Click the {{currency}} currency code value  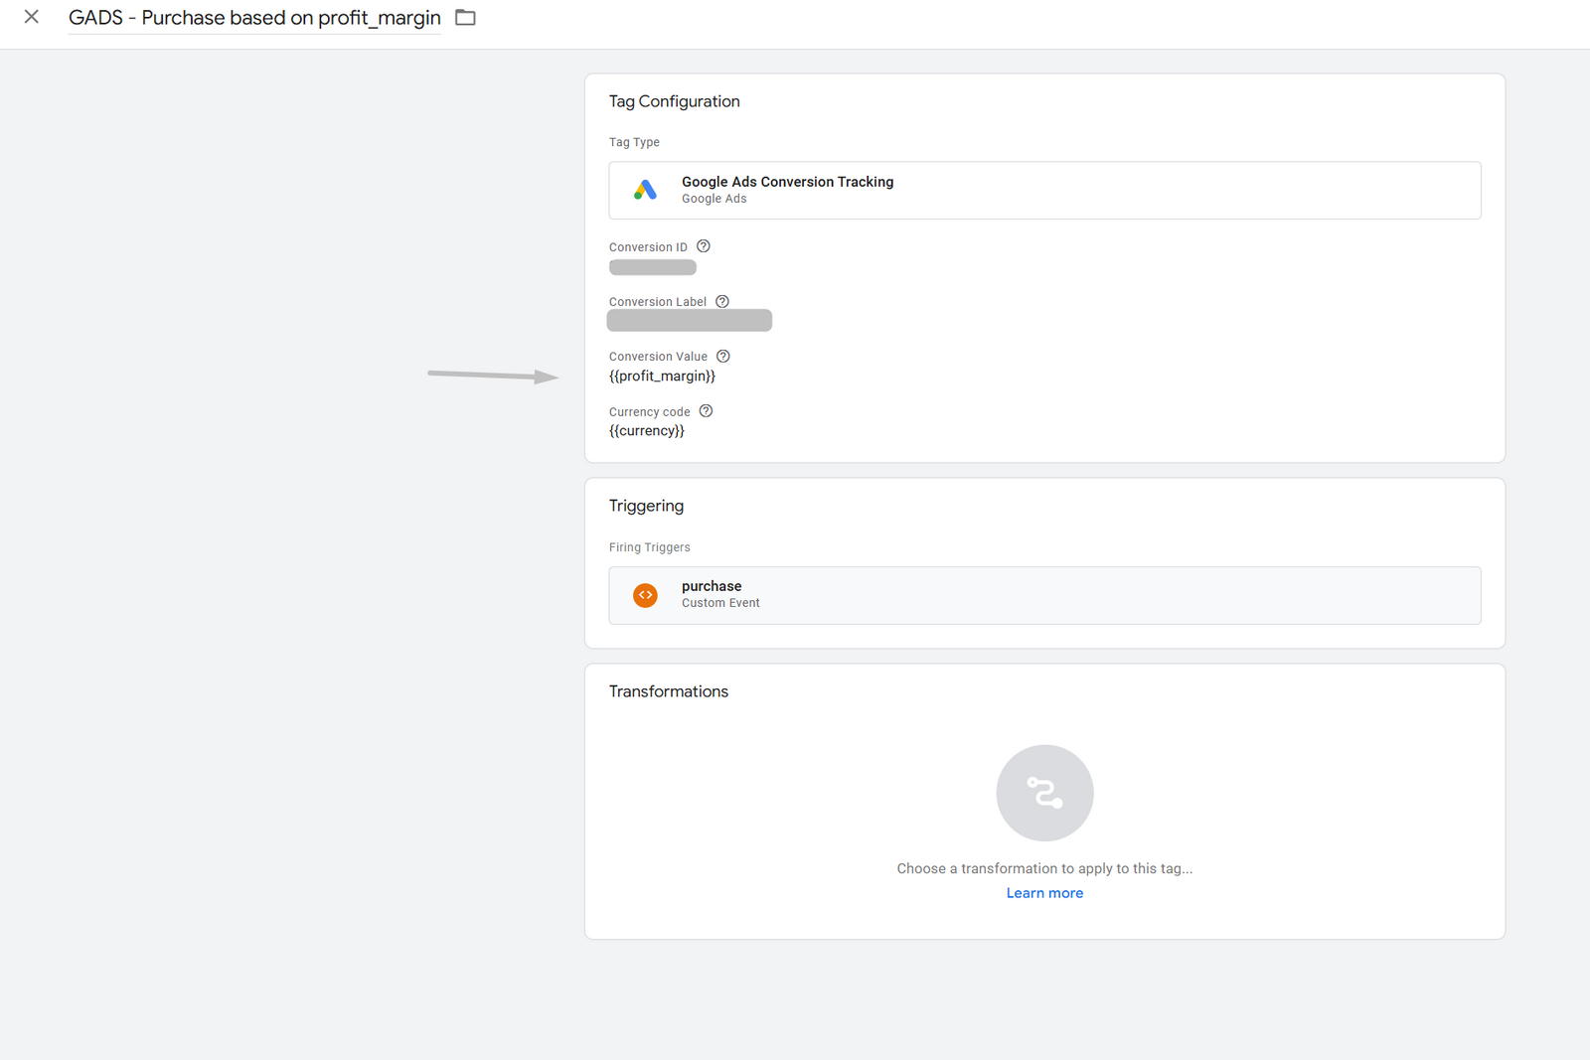pos(647,431)
